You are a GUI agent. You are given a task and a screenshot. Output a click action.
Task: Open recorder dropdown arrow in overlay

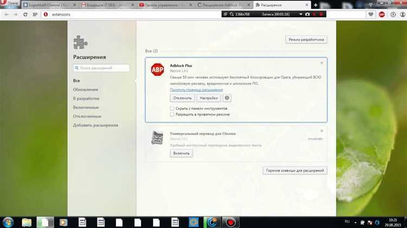[x=301, y=14]
